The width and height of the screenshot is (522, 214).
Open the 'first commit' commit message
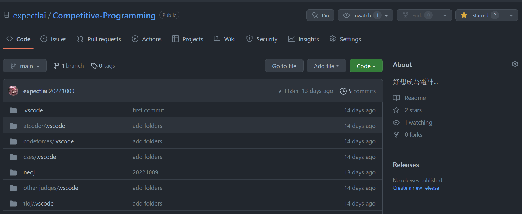click(x=148, y=110)
